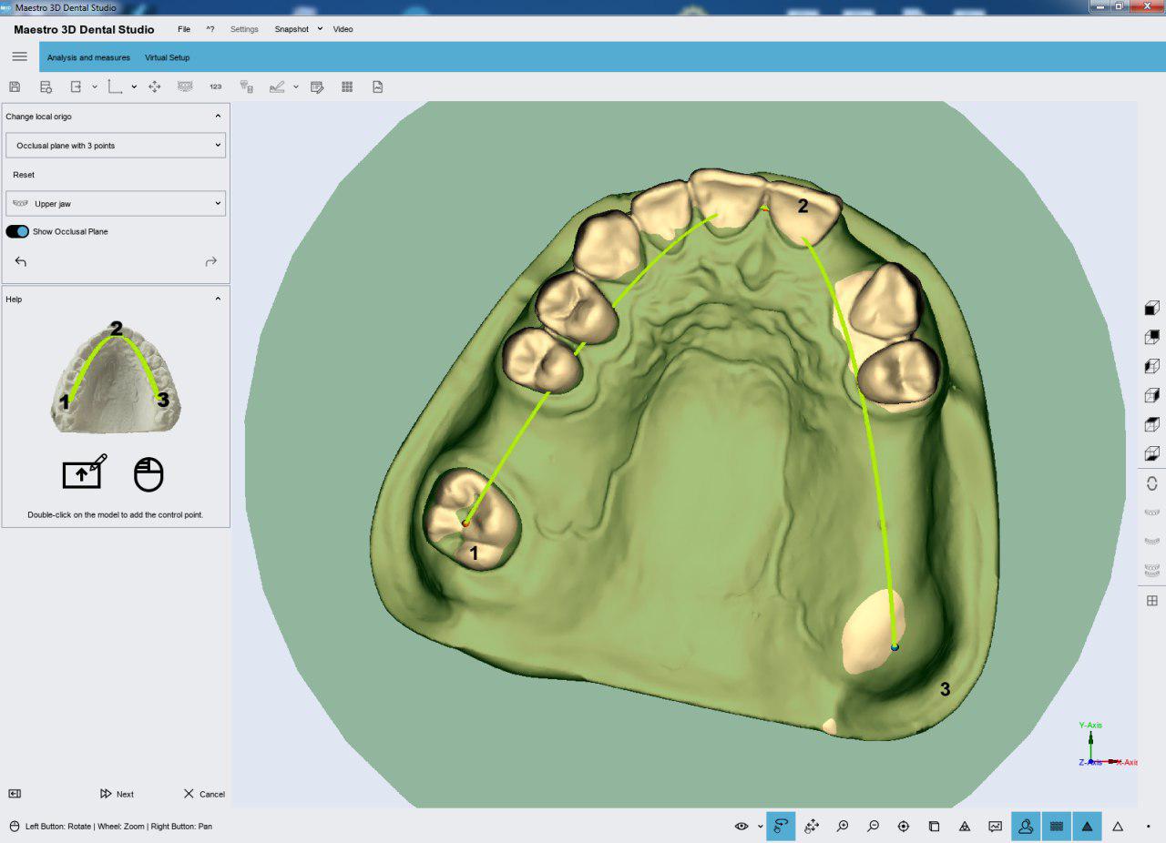Click control point 1 on the molar

click(465, 523)
